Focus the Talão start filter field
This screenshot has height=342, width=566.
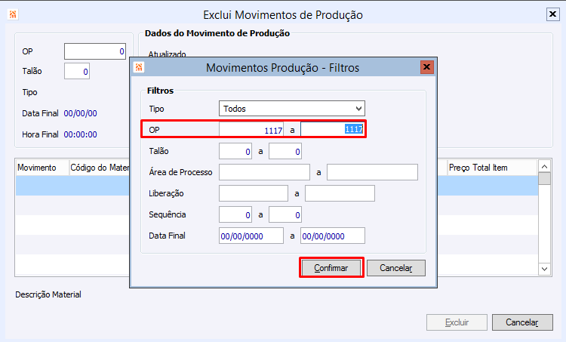tap(235, 151)
